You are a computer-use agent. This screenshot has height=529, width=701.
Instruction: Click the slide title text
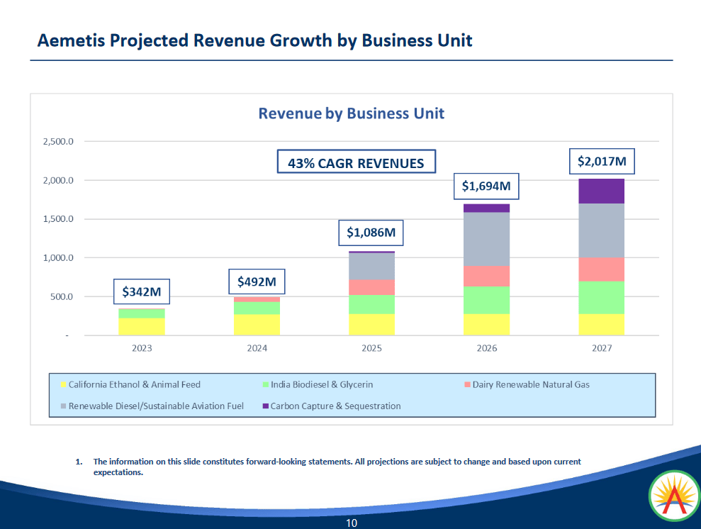[254, 40]
